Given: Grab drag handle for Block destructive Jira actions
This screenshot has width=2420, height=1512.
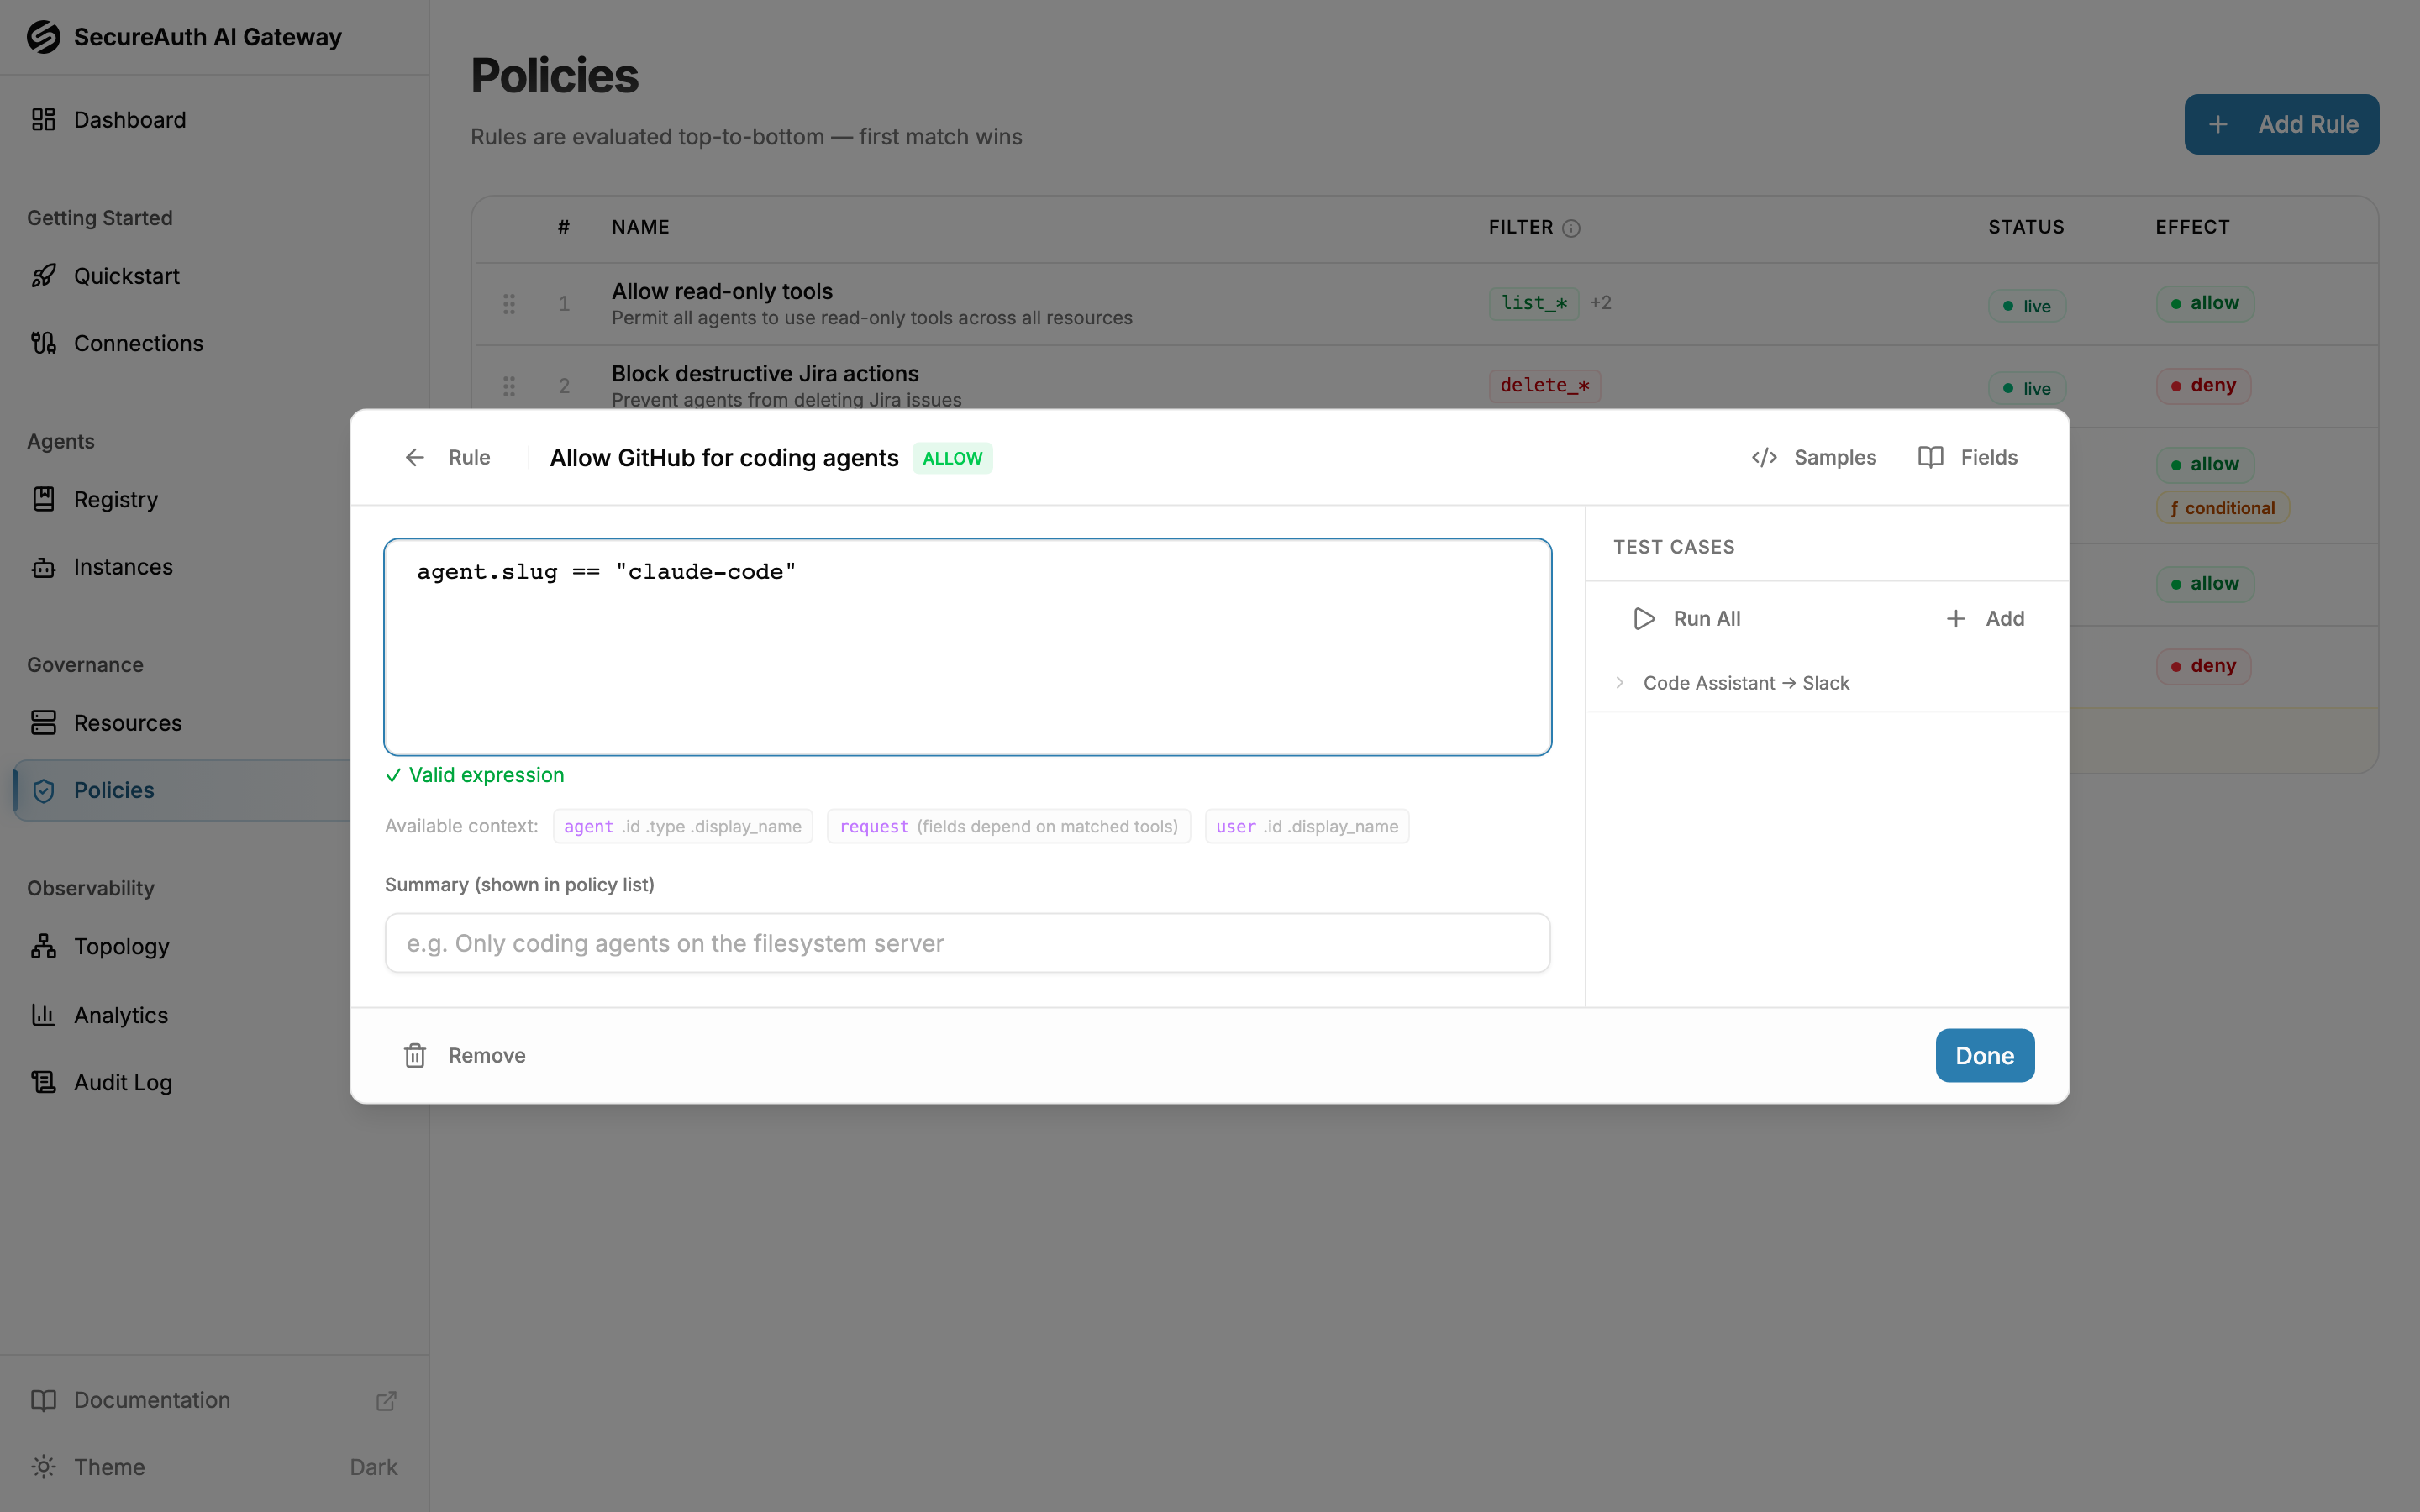Looking at the screenshot, I should pyautogui.click(x=509, y=386).
